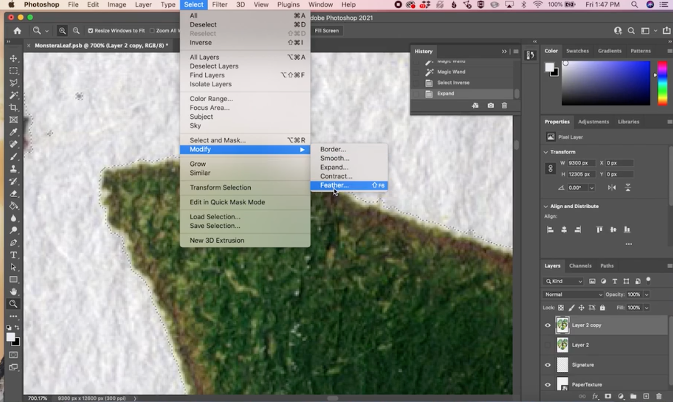The width and height of the screenshot is (673, 402).
Task: Open the rotation angle dropdown
Action: coord(592,188)
